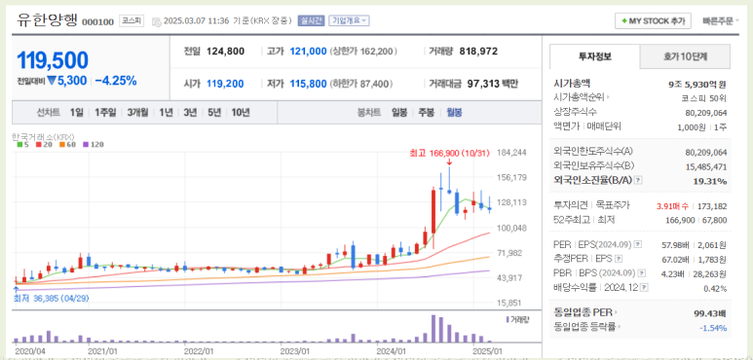Click the help icon next to PER EPS(2024.09)

point(637,245)
